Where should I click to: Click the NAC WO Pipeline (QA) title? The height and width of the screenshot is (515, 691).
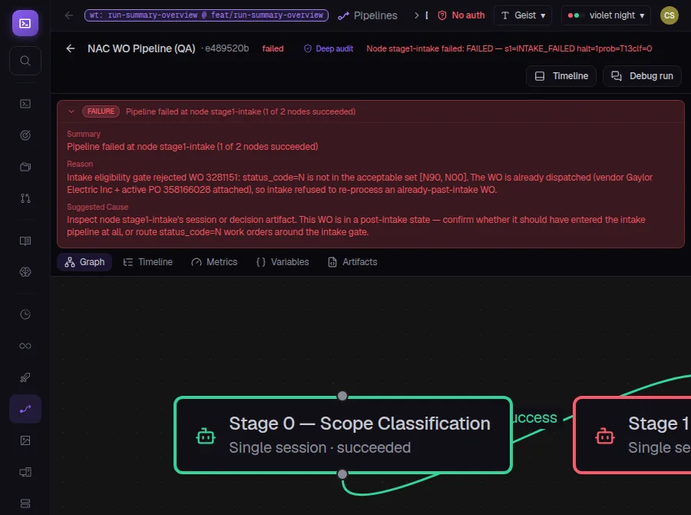pos(141,48)
